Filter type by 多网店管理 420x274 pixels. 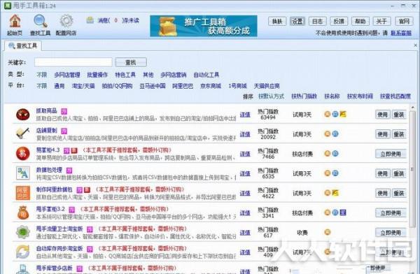67,75
